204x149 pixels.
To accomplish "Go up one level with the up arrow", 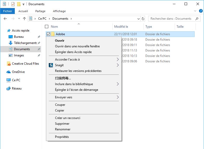I will point(24,19).
